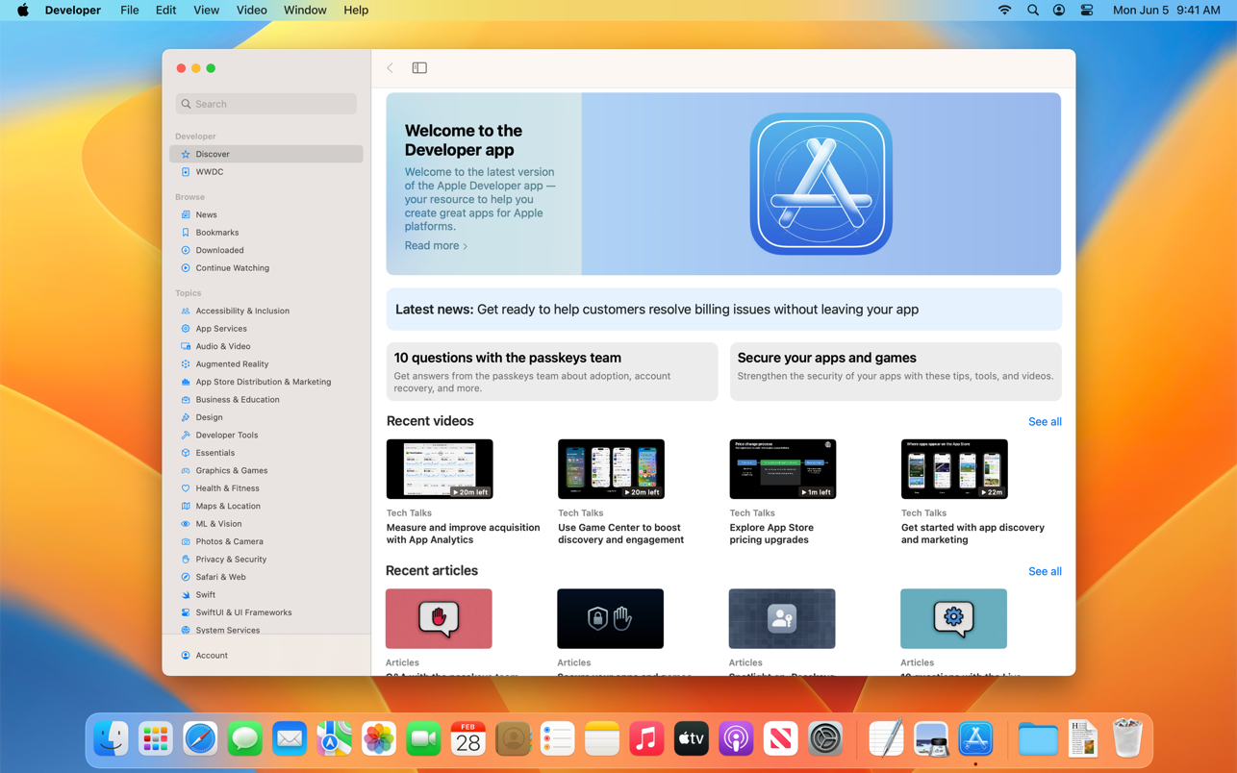Open the Latest news billing issues banner

723,310
